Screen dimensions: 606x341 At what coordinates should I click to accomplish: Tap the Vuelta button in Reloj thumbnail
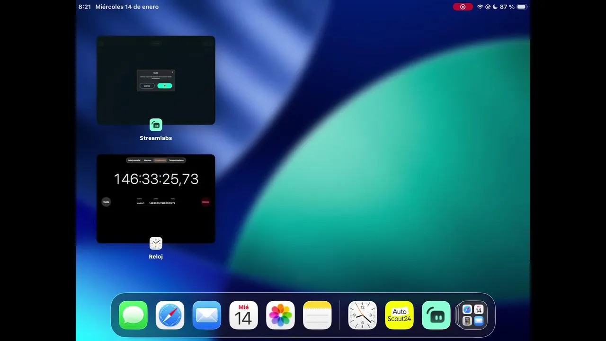tap(106, 202)
